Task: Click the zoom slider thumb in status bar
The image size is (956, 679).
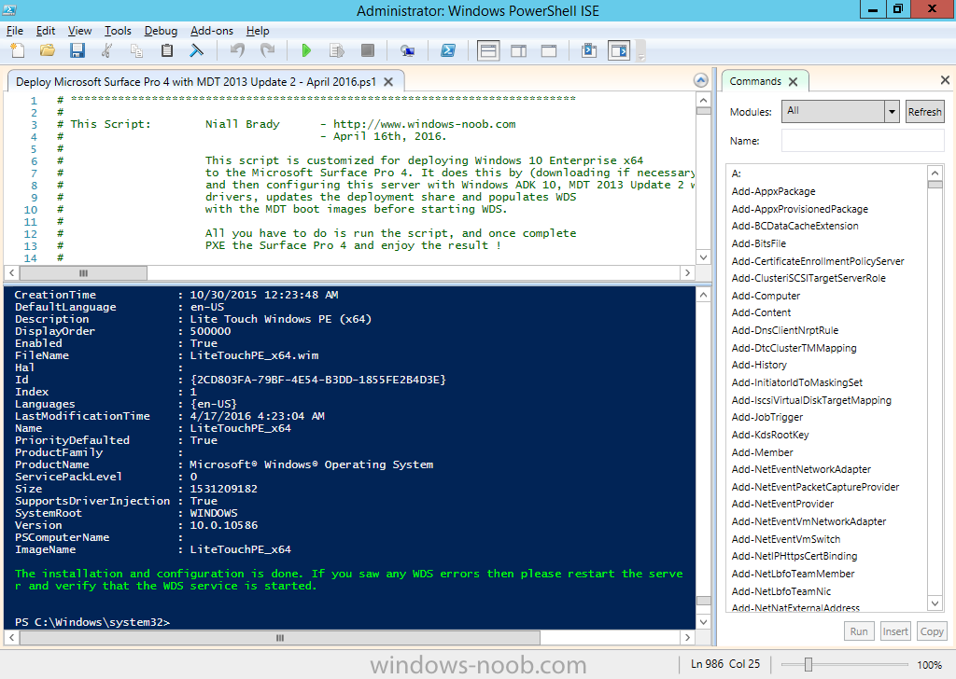Action: 808,664
